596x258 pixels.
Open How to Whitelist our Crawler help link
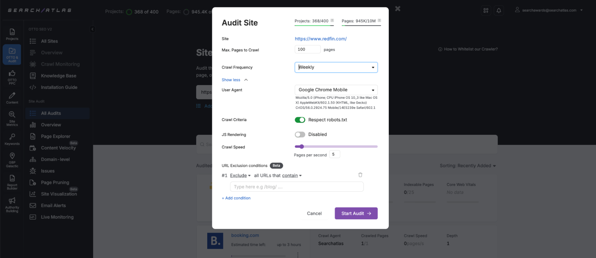pyautogui.click(x=468, y=49)
